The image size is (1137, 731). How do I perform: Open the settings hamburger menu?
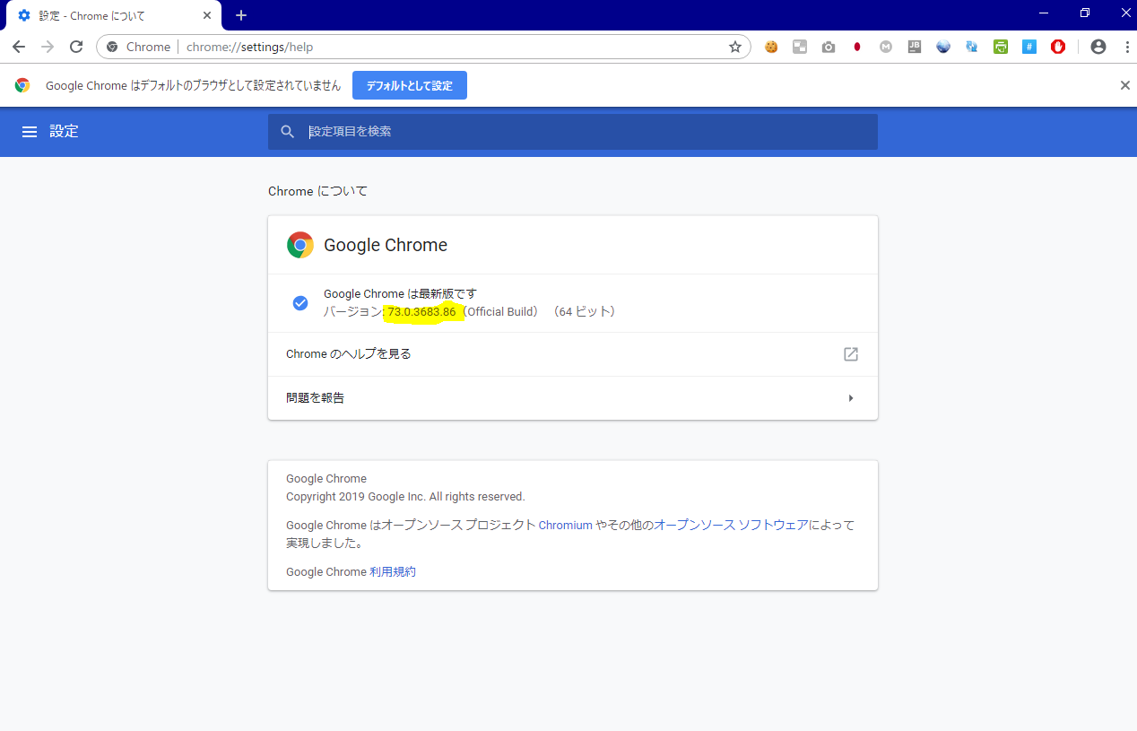30,132
